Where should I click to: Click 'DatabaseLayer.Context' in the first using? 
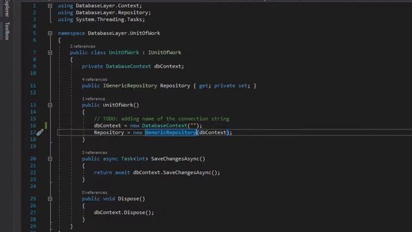pos(108,6)
